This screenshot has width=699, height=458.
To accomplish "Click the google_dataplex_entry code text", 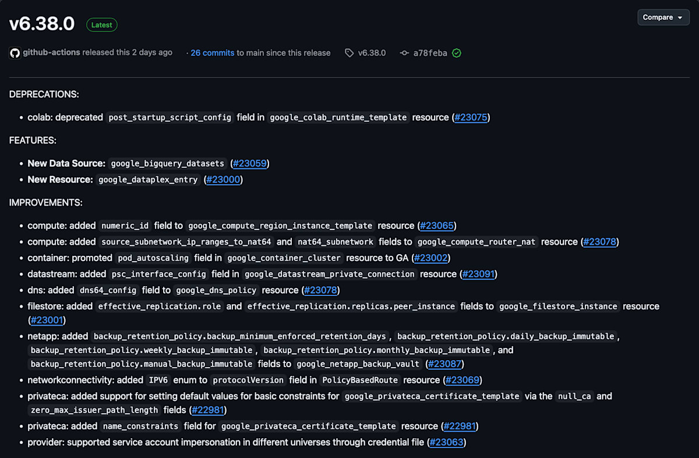I will (148, 179).
